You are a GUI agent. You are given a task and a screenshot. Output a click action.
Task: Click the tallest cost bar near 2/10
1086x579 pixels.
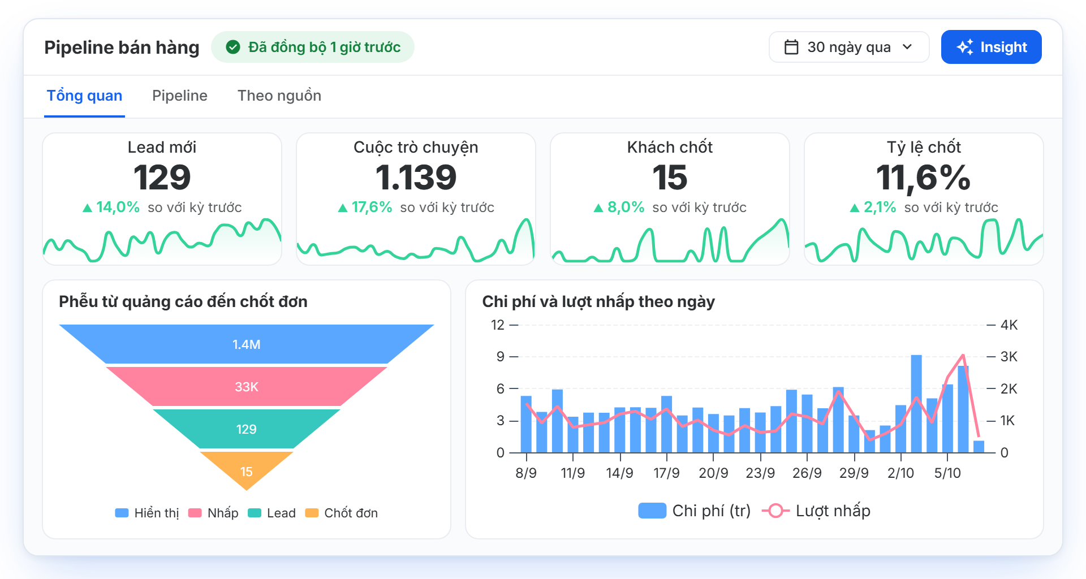point(916,404)
